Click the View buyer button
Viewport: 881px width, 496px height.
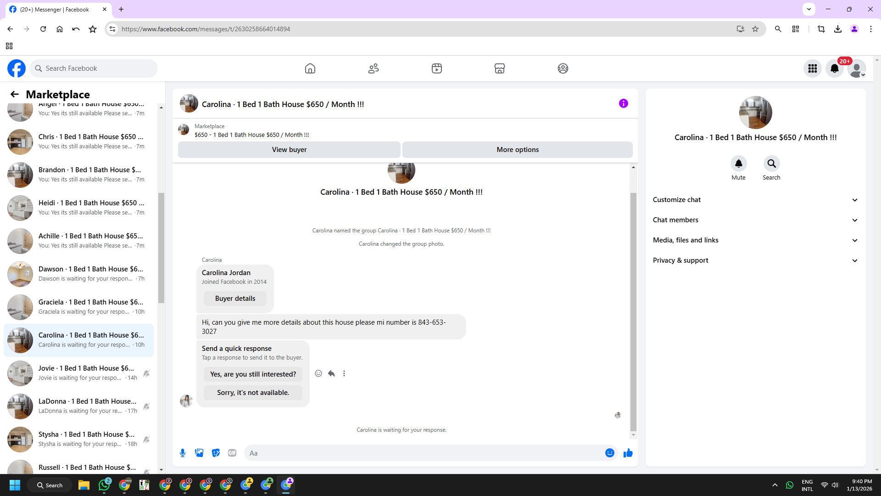point(289,150)
